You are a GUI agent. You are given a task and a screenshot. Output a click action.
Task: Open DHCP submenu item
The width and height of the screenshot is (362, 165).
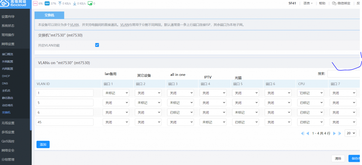point(6,76)
